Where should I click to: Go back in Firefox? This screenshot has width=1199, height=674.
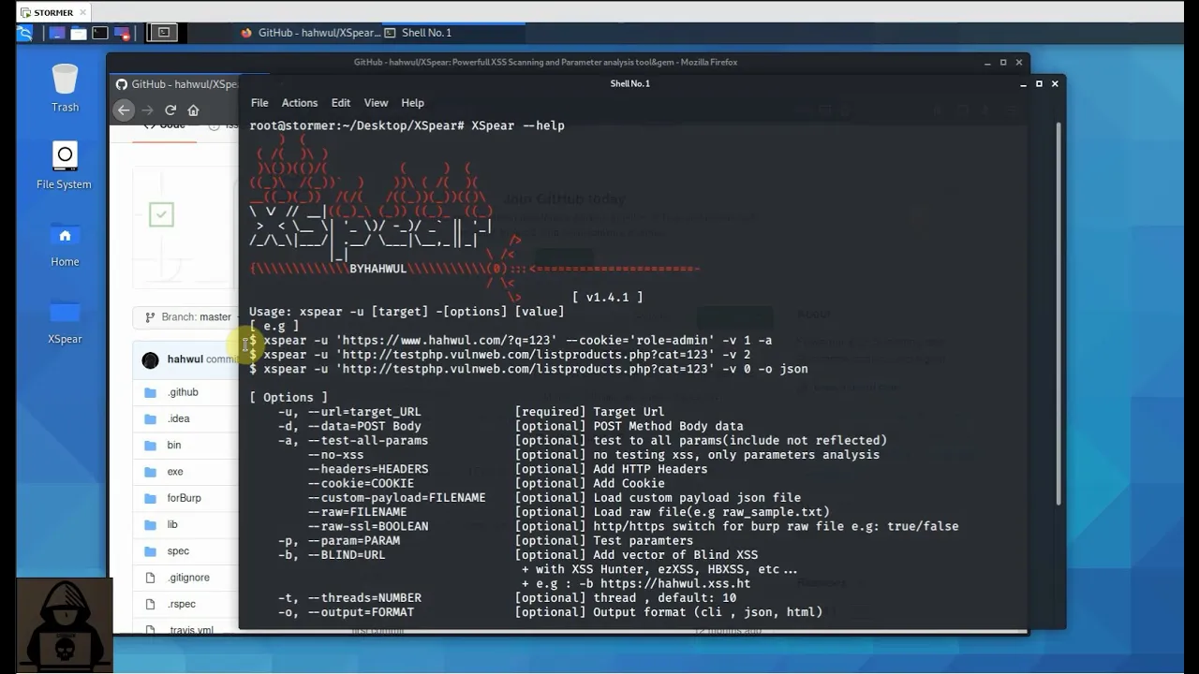(124, 110)
